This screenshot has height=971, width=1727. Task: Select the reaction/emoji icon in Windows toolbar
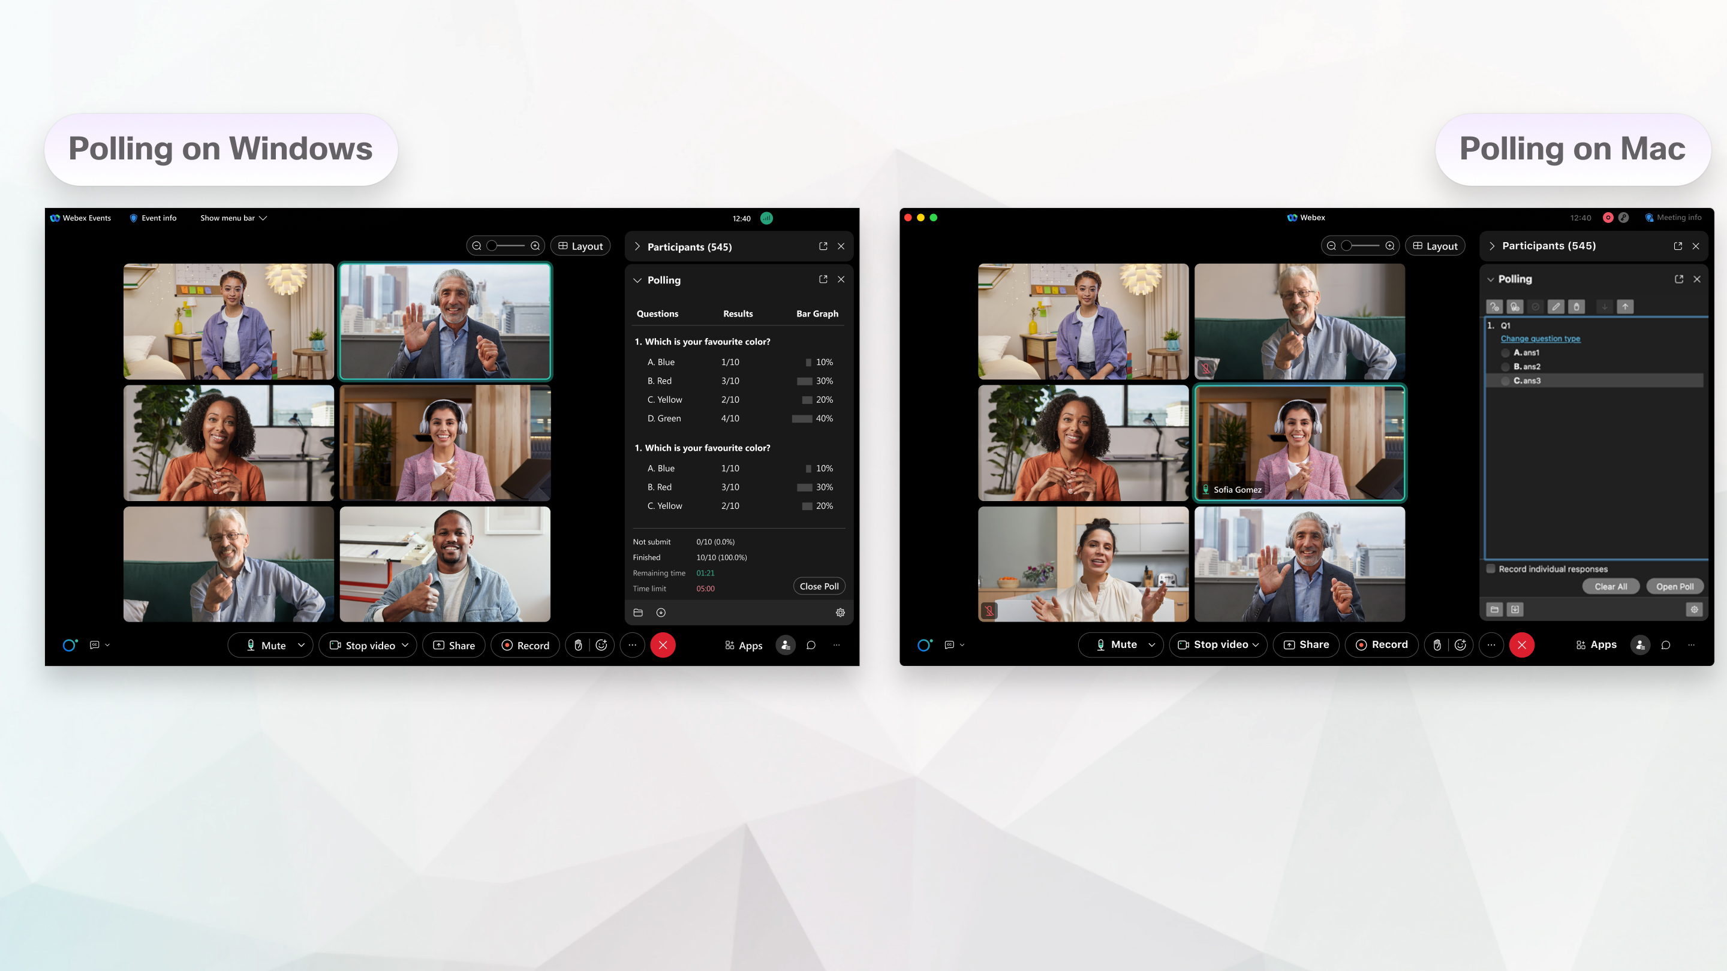tap(603, 645)
